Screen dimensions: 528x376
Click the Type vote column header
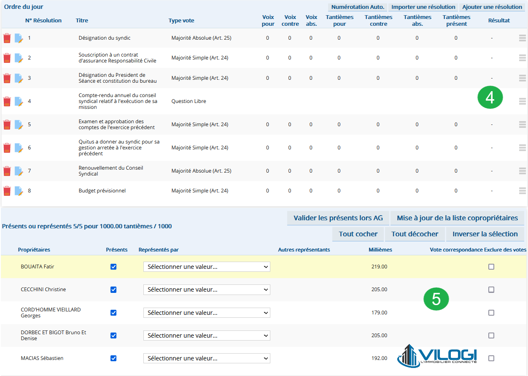pyautogui.click(x=181, y=20)
